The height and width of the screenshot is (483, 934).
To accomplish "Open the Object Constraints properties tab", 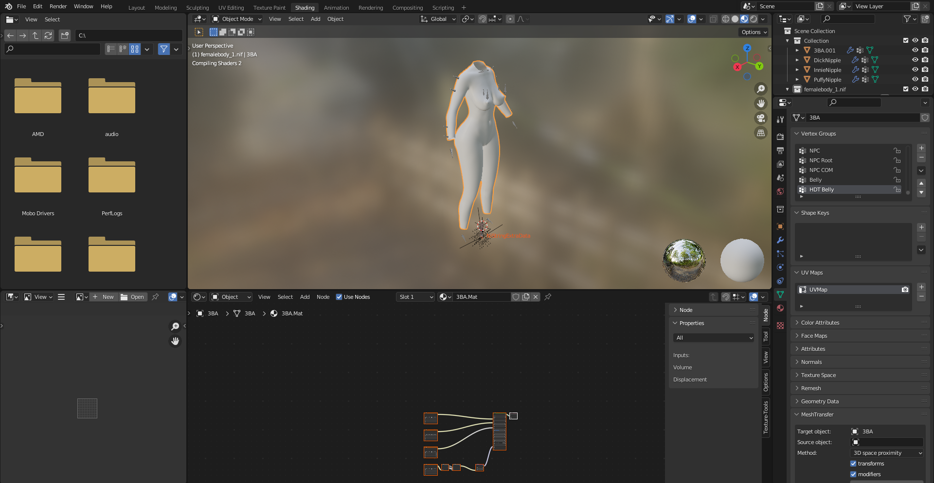I will coord(780,281).
